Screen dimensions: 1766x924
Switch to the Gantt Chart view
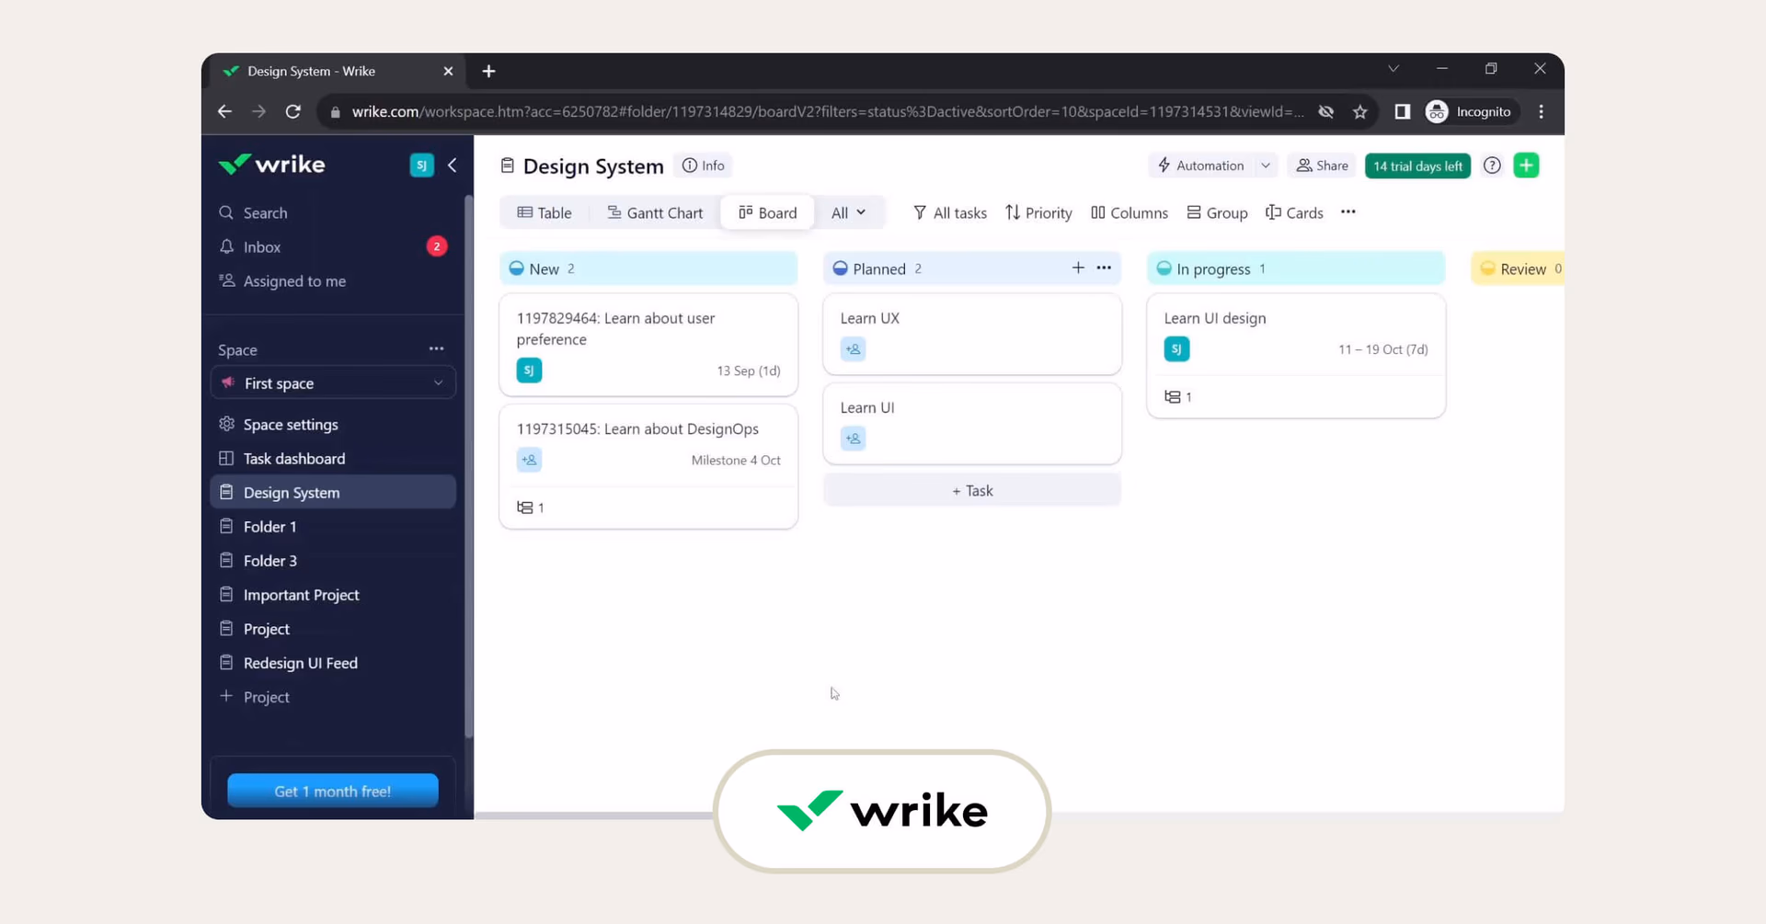pyautogui.click(x=655, y=212)
